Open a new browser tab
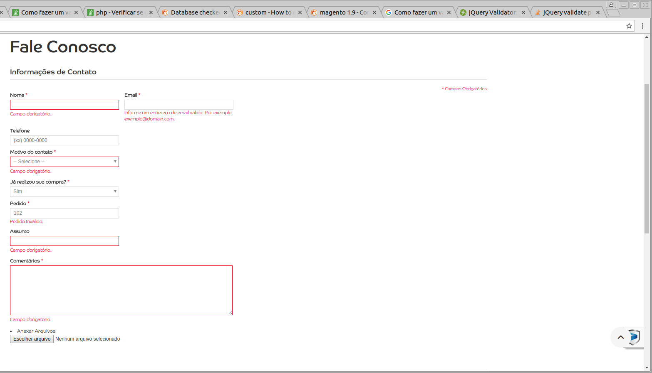The image size is (652, 373). point(613,13)
